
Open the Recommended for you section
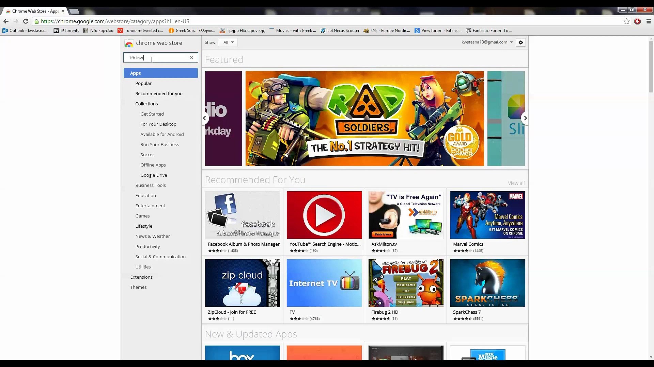point(159,93)
